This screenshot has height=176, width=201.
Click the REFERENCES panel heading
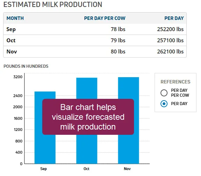pyautogui.click(x=176, y=82)
